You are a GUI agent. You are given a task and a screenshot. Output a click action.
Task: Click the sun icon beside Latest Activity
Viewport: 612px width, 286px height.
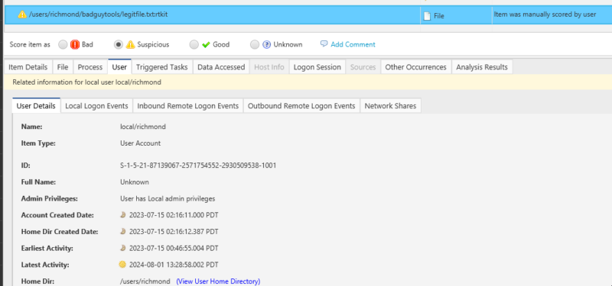pyautogui.click(x=122, y=265)
